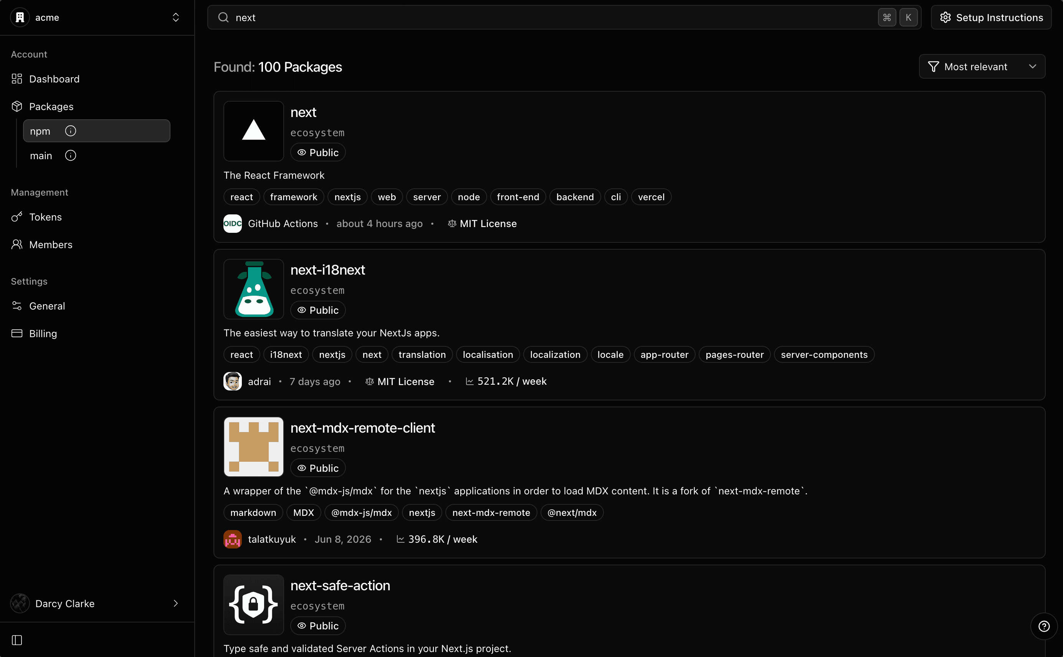Focus the package search field
This screenshot has height=657, width=1063.
coord(564,17)
